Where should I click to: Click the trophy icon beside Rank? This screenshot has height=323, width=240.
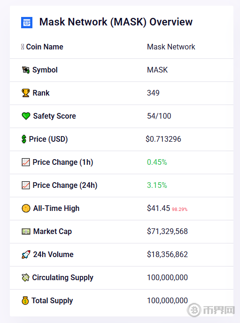coord(26,93)
